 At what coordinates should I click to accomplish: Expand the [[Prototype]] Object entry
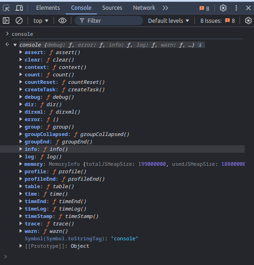click(x=21, y=246)
